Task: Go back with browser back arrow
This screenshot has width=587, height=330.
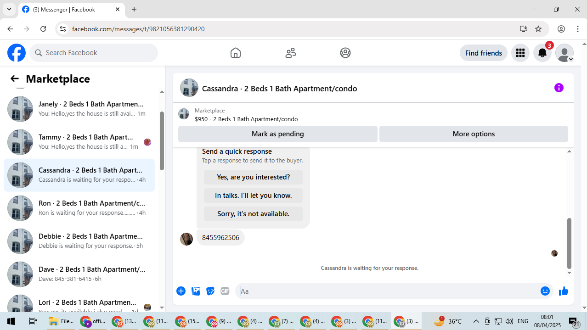Action: 10,29
